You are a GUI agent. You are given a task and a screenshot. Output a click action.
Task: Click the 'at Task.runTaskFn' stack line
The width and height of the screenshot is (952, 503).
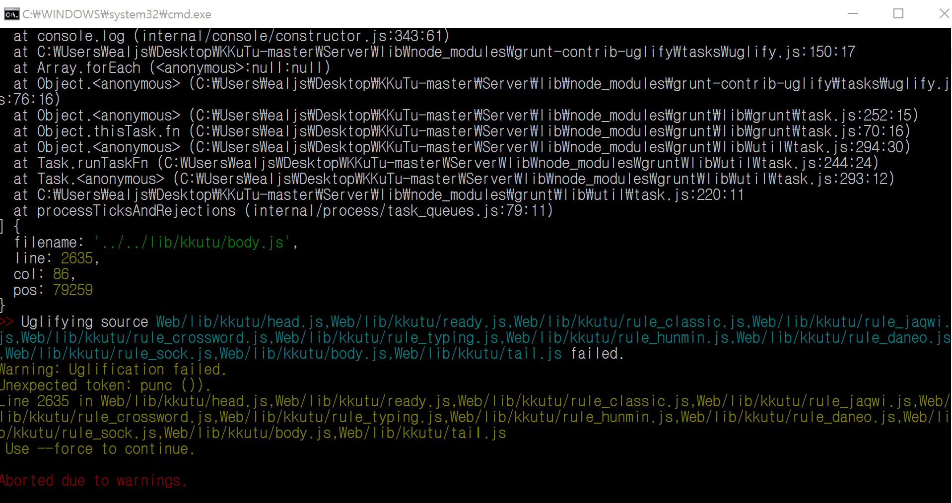(x=446, y=163)
